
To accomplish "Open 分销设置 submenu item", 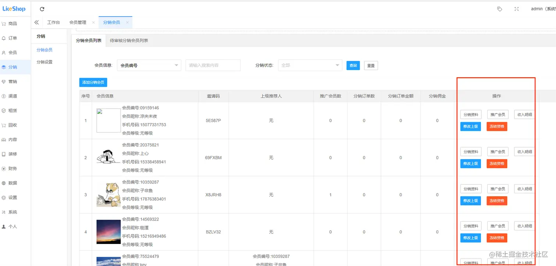I will point(44,62).
